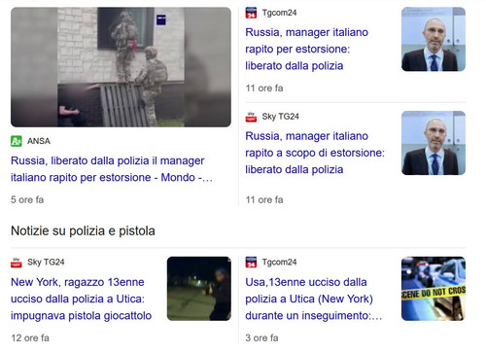Open the manager photo beside the Tgcom24 Russia article
The image size is (486, 353).
pyautogui.click(x=434, y=39)
